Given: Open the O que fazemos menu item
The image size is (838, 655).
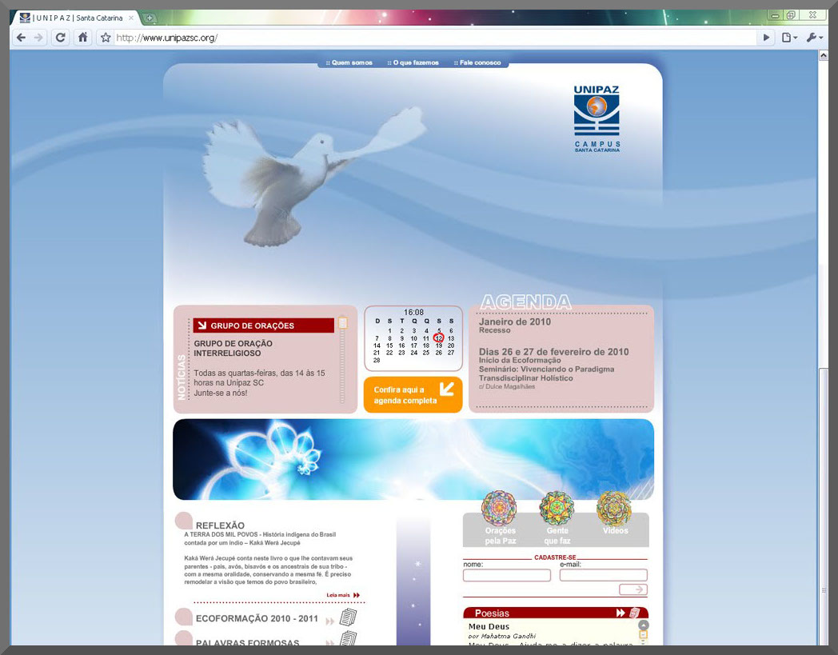Looking at the screenshot, I should (413, 62).
